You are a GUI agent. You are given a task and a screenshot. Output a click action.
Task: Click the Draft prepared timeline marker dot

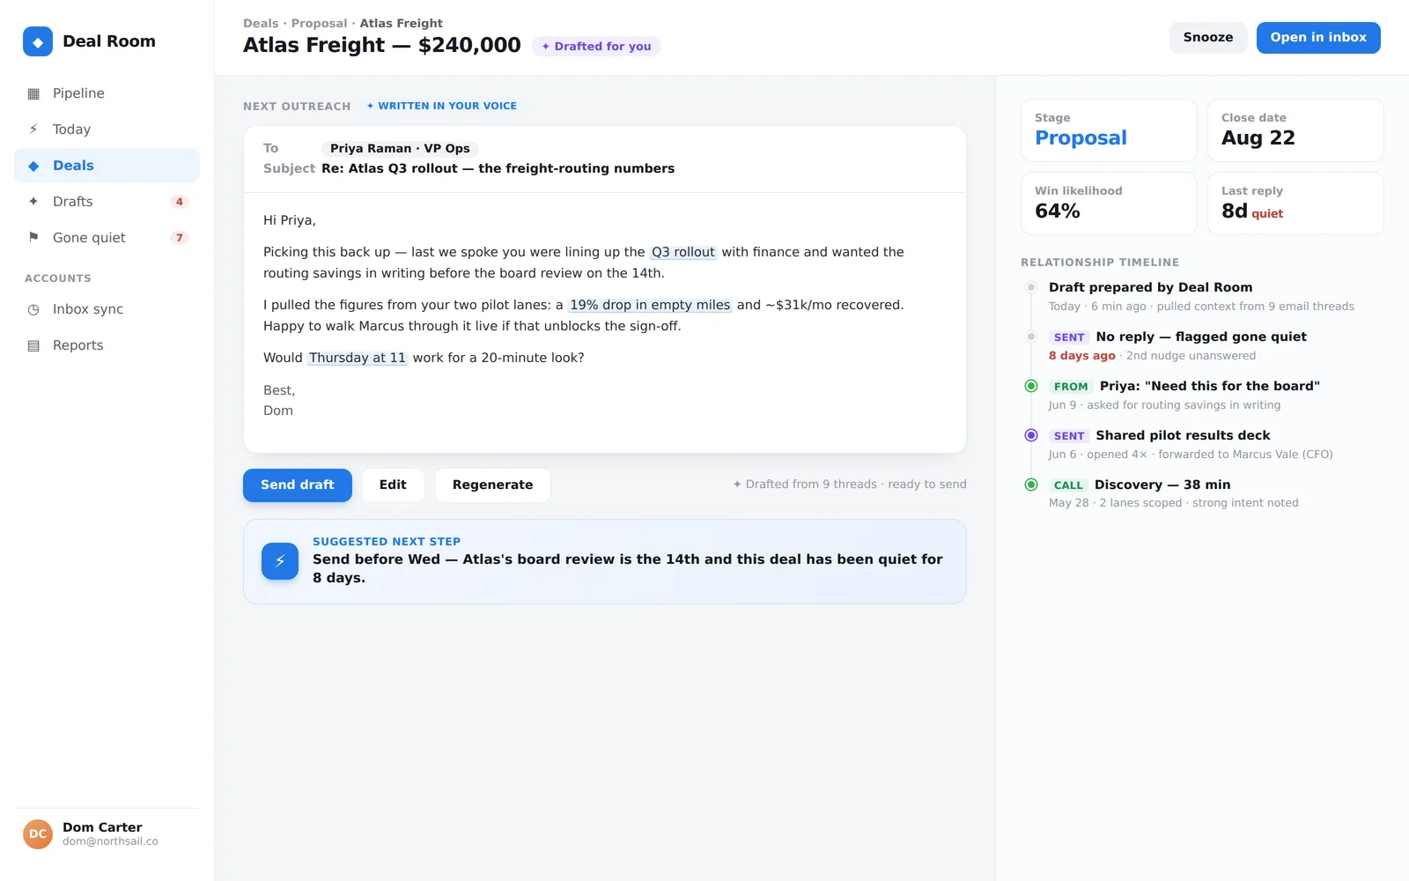point(1031,287)
